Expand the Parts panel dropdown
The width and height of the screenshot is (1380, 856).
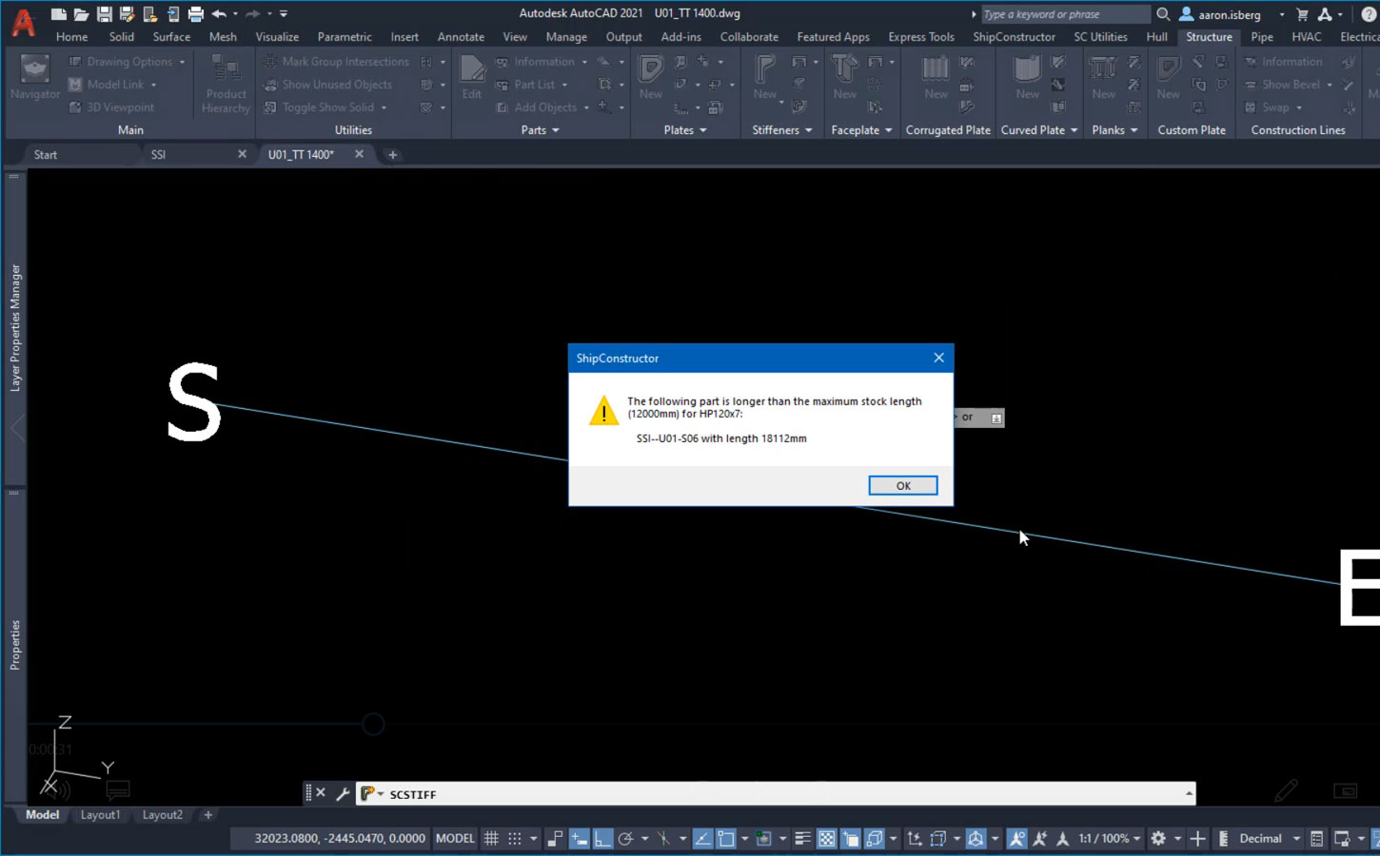coord(541,130)
